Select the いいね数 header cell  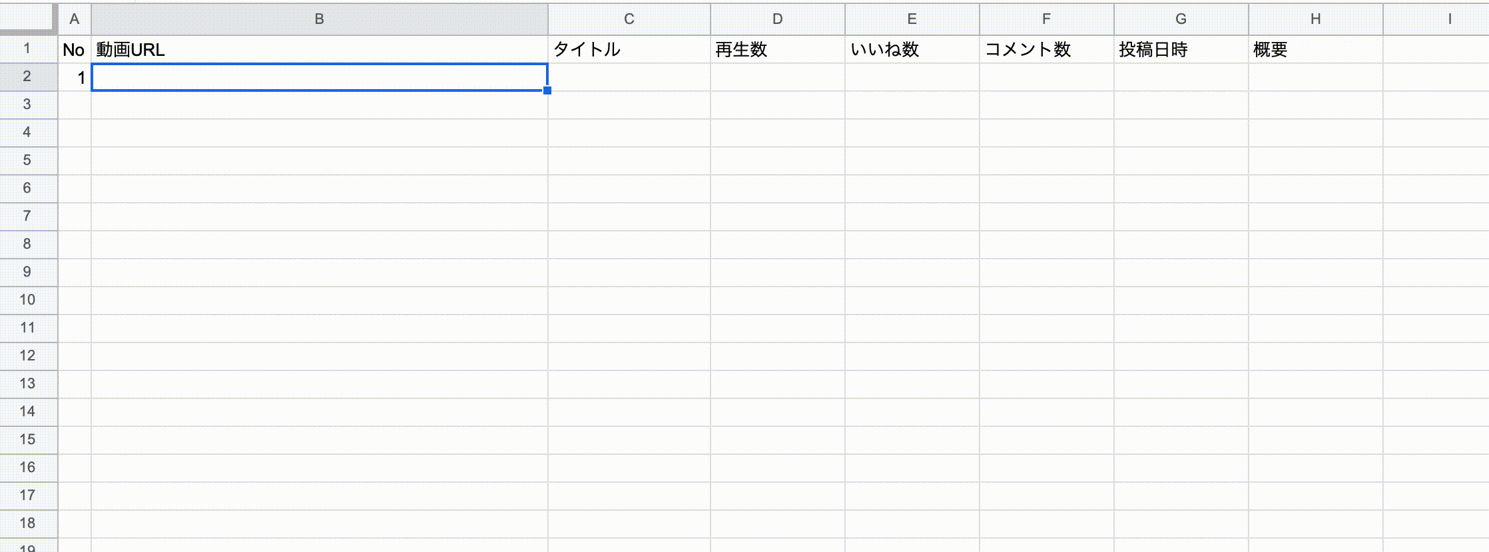(912, 49)
